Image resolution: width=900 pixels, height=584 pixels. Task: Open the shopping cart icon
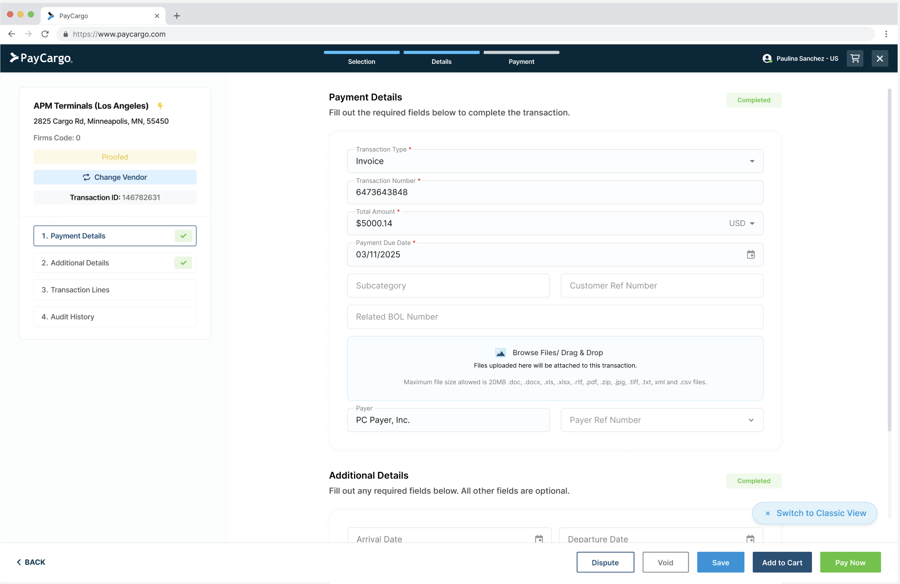coord(855,59)
